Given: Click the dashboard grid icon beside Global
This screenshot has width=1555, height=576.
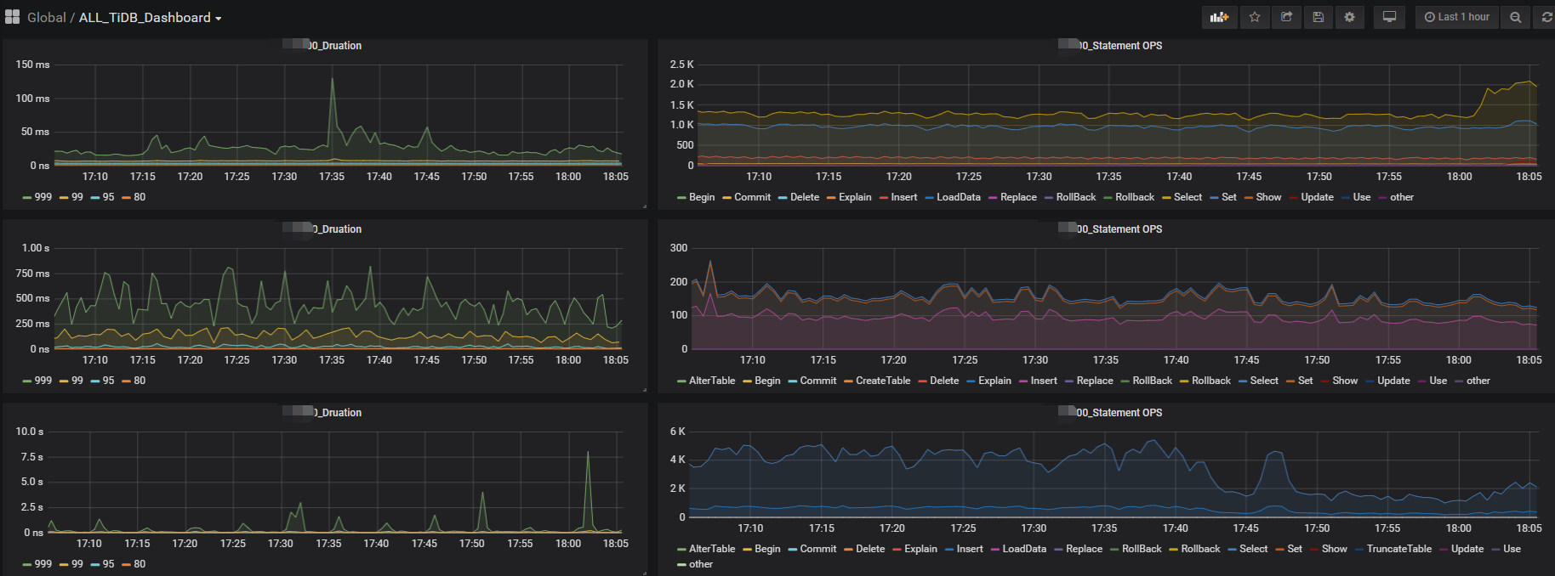Looking at the screenshot, I should [12, 17].
